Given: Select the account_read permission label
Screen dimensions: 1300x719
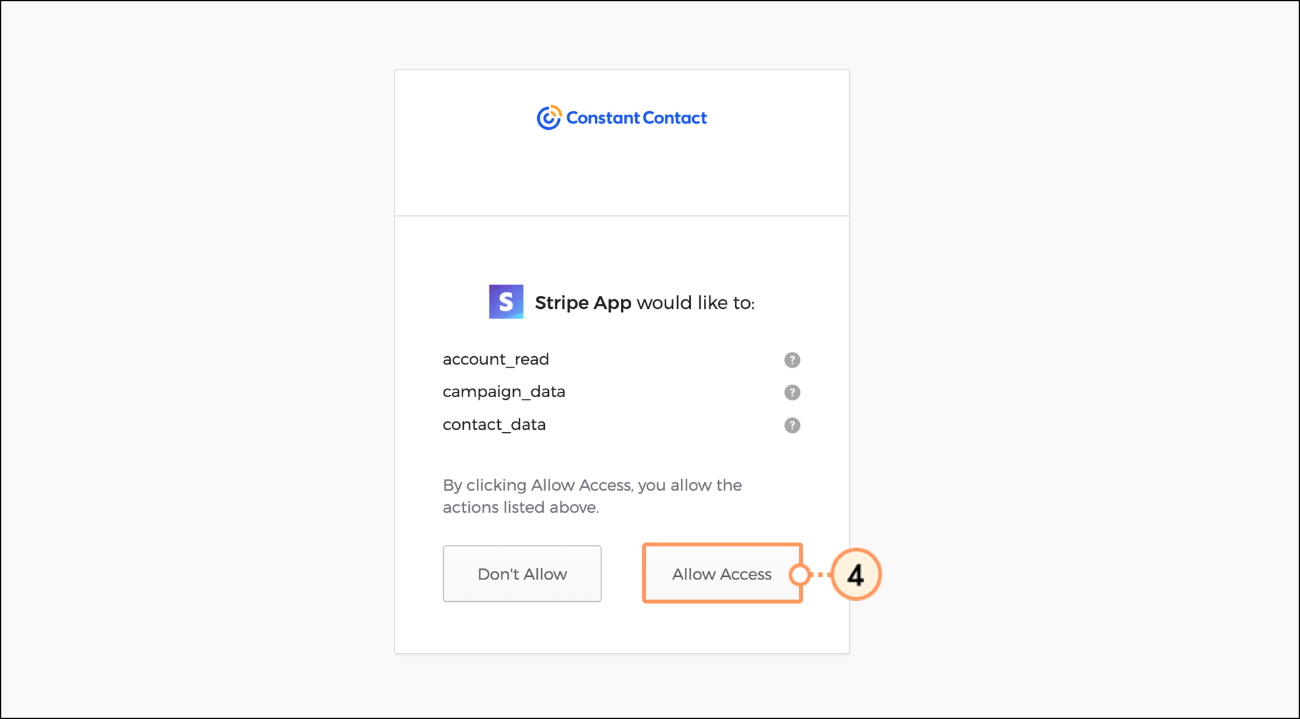Looking at the screenshot, I should tap(496, 359).
